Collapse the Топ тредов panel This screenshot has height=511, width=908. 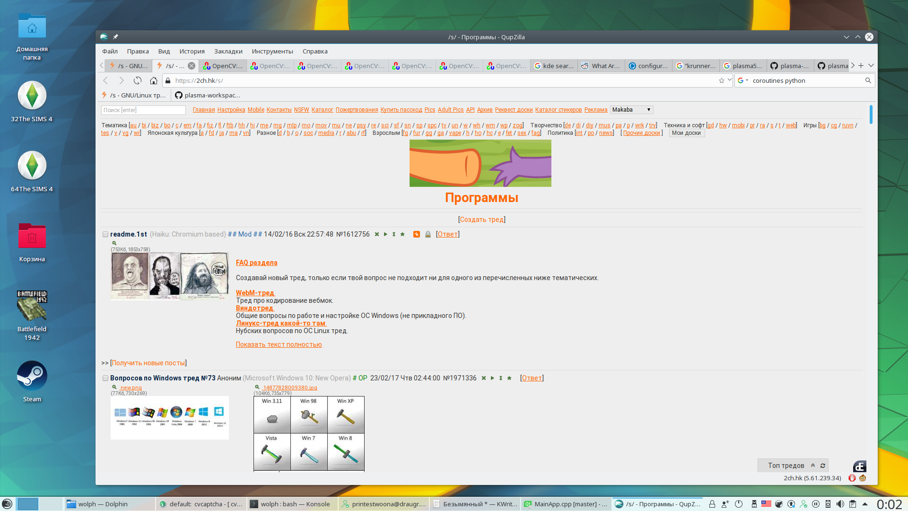pyautogui.click(x=813, y=466)
